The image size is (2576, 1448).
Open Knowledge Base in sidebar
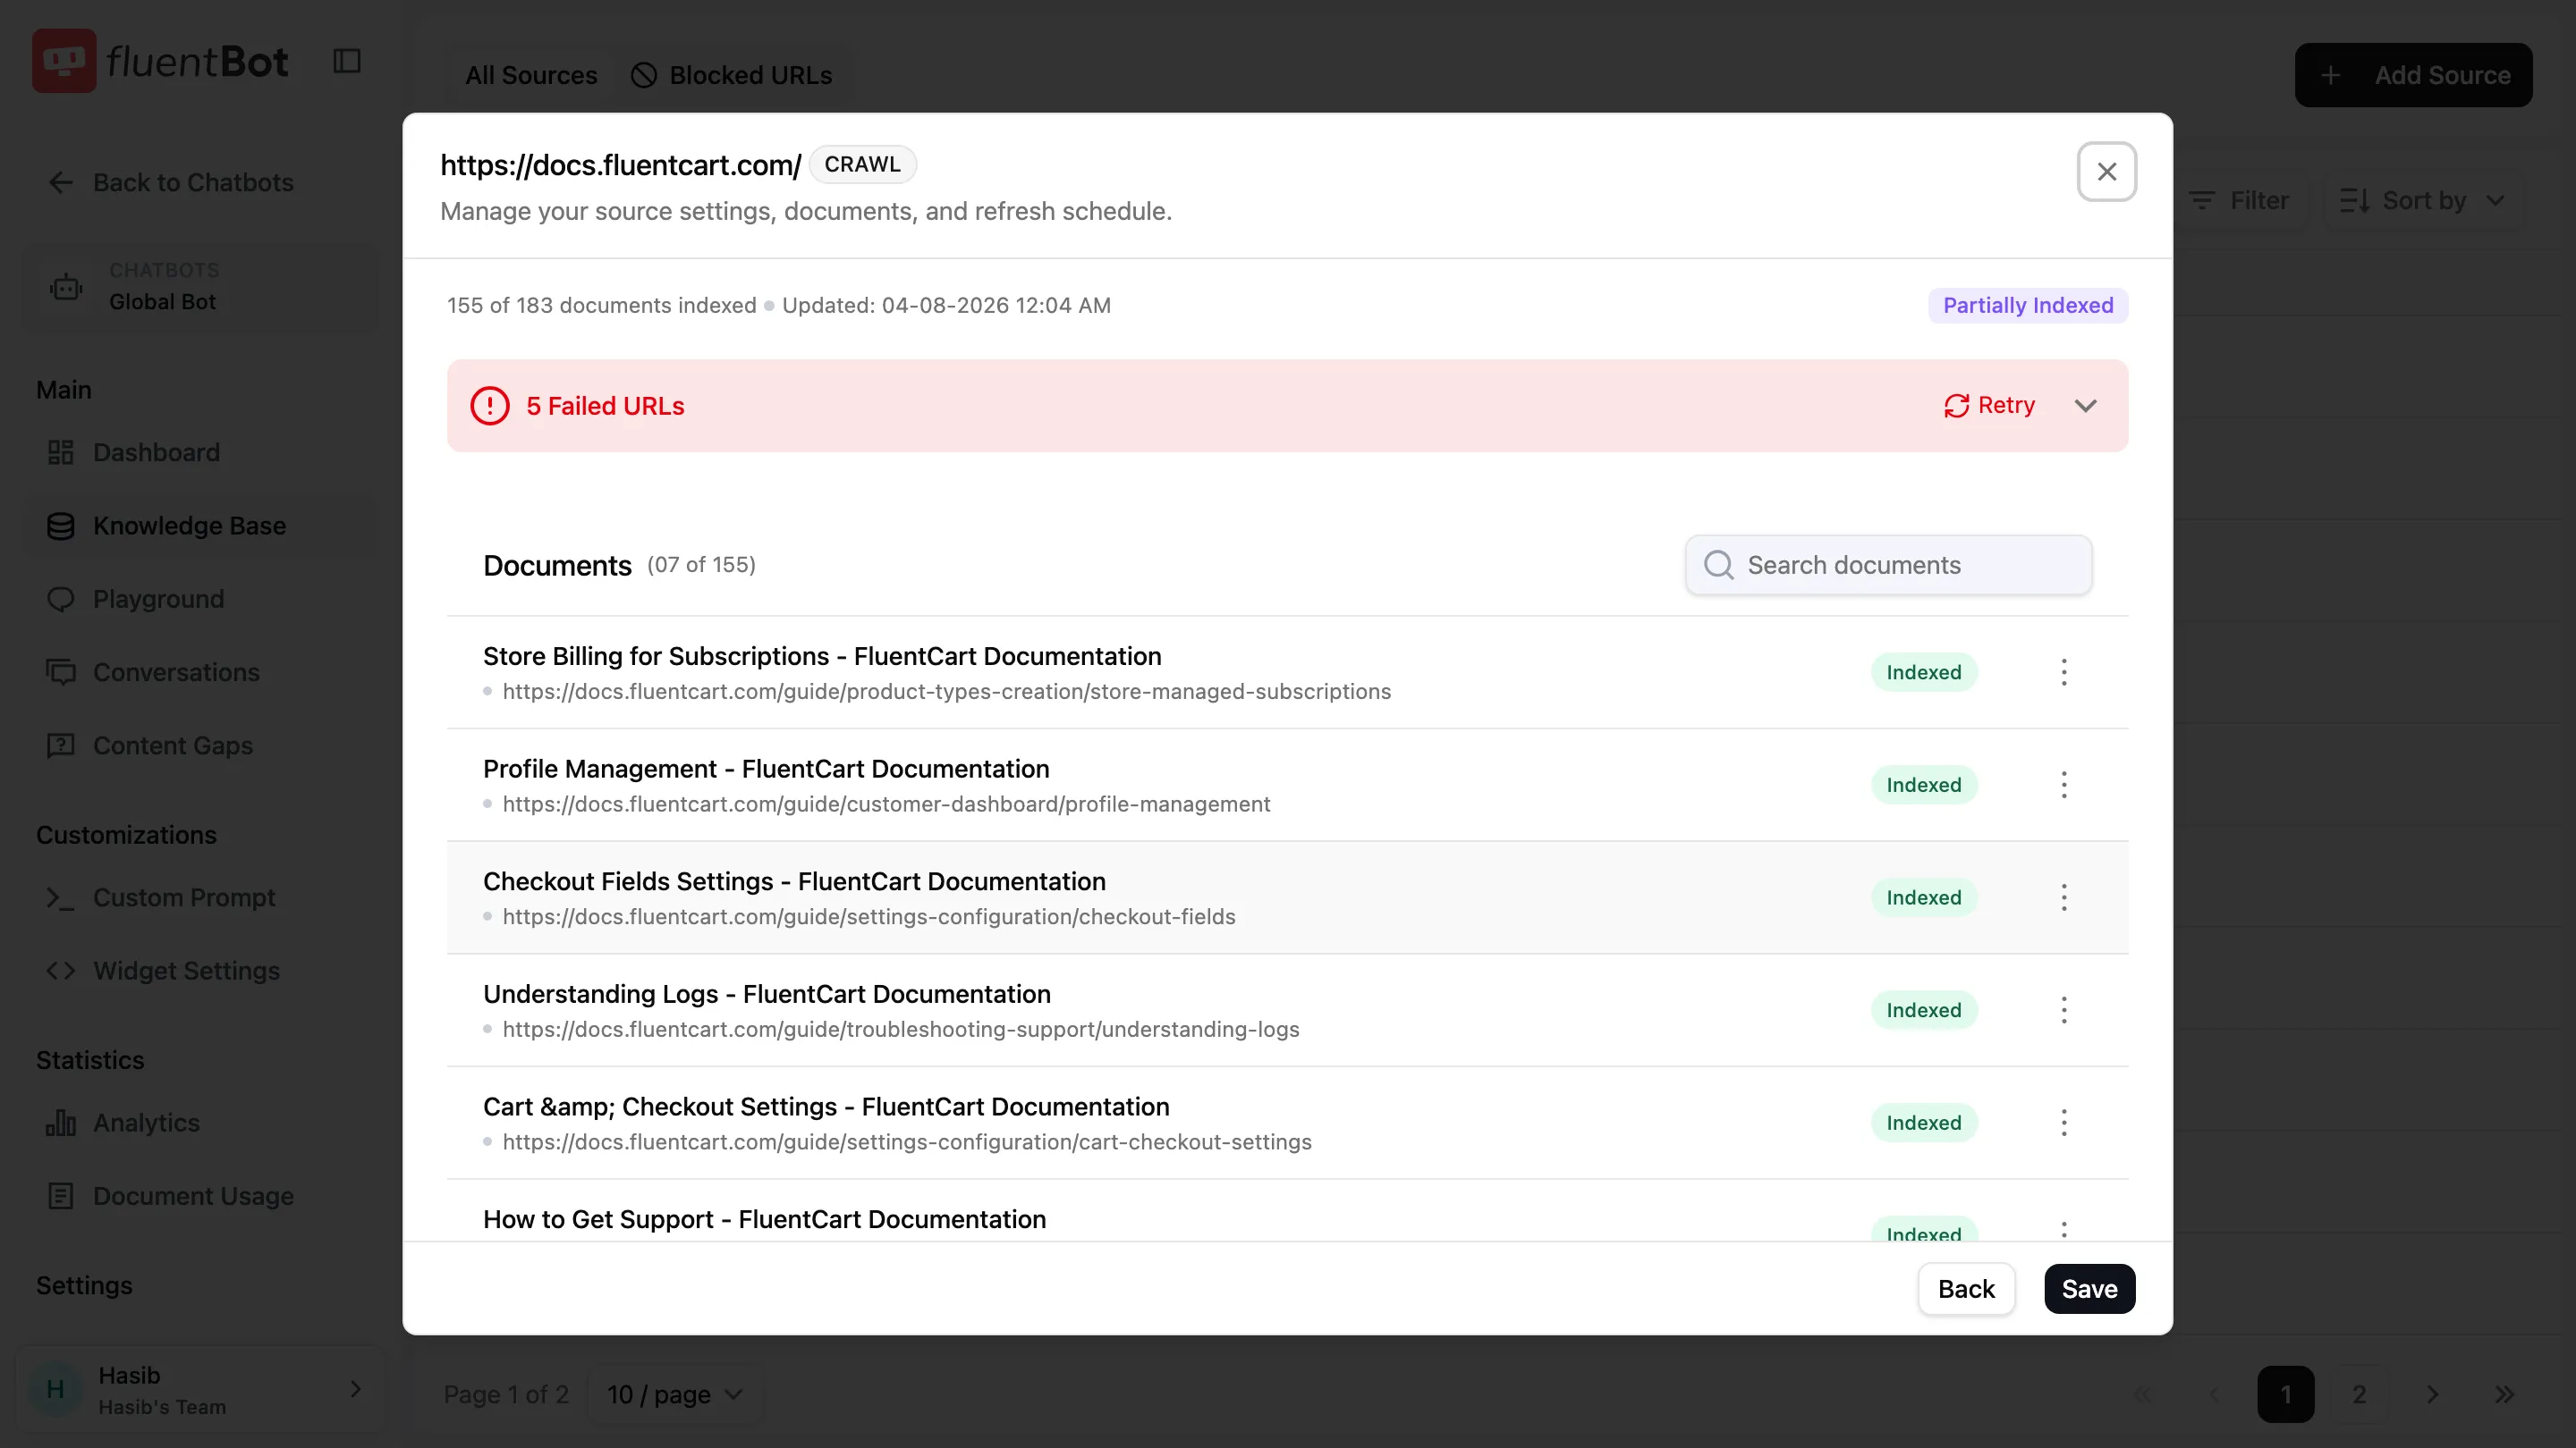click(x=200, y=526)
